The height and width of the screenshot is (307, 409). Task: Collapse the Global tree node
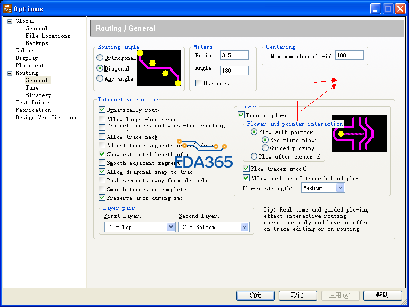pyautogui.click(x=10, y=21)
